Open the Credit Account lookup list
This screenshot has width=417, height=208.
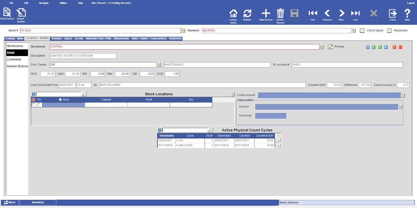pyautogui.click(x=403, y=95)
